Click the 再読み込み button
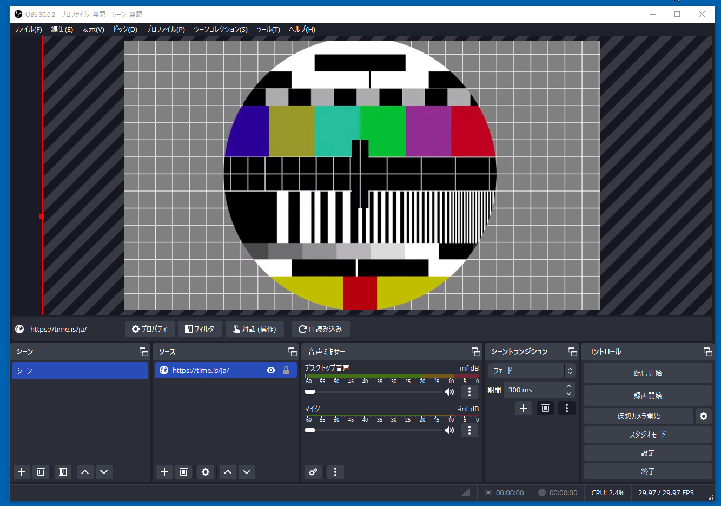This screenshot has height=506, width=721. 321,329
